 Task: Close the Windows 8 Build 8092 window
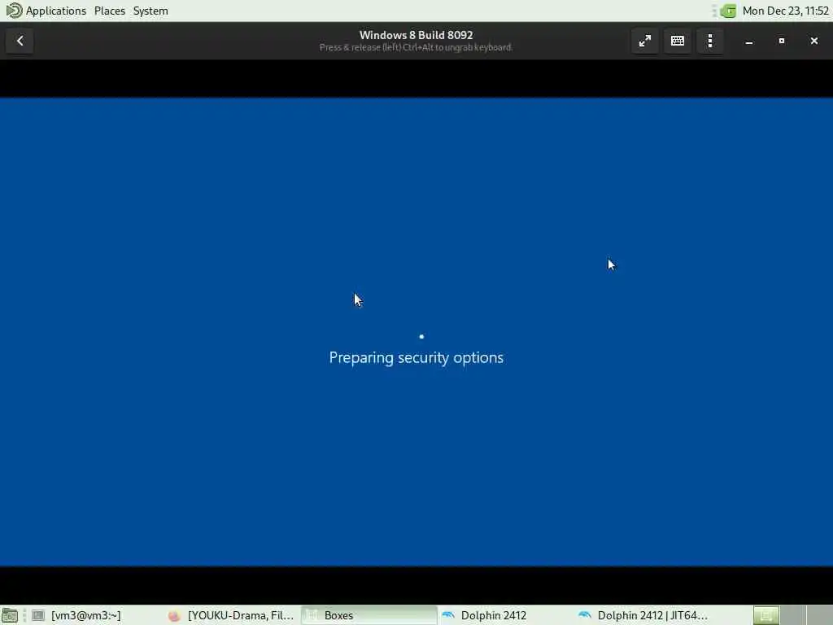pyautogui.click(x=813, y=41)
